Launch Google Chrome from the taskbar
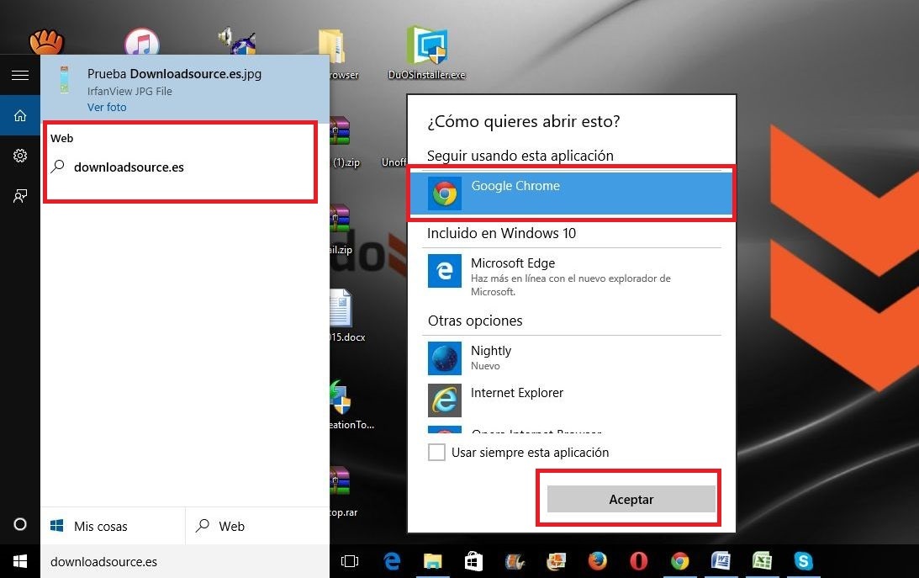The image size is (919, 578). tap(680, 561)
